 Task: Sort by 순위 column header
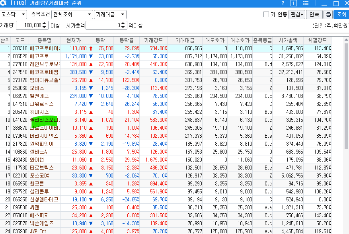[x=5, y=40]
